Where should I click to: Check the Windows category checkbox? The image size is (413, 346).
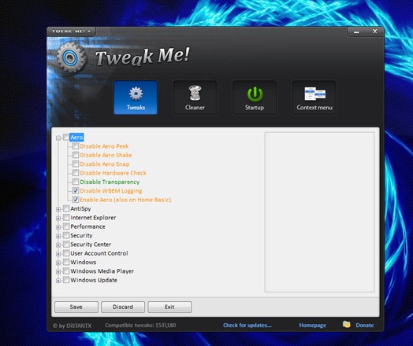pos(66,262)
